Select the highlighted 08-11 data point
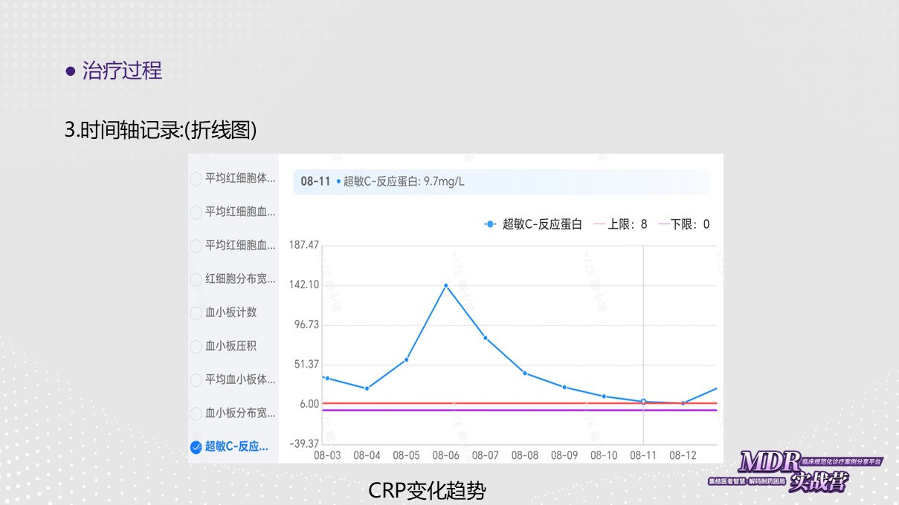The height and width of the screenshot is (505, 899). pos(643,401)
